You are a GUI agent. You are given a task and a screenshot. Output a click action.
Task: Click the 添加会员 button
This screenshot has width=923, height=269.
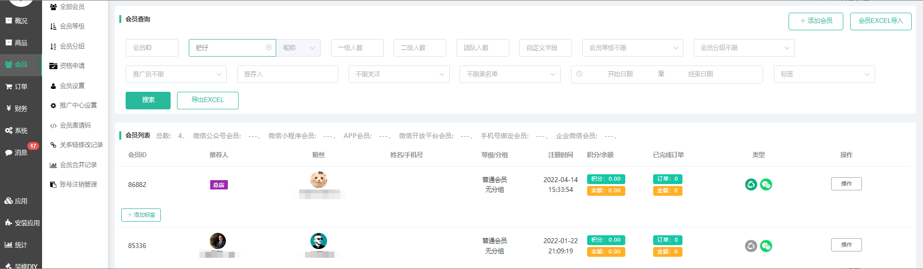815,21
